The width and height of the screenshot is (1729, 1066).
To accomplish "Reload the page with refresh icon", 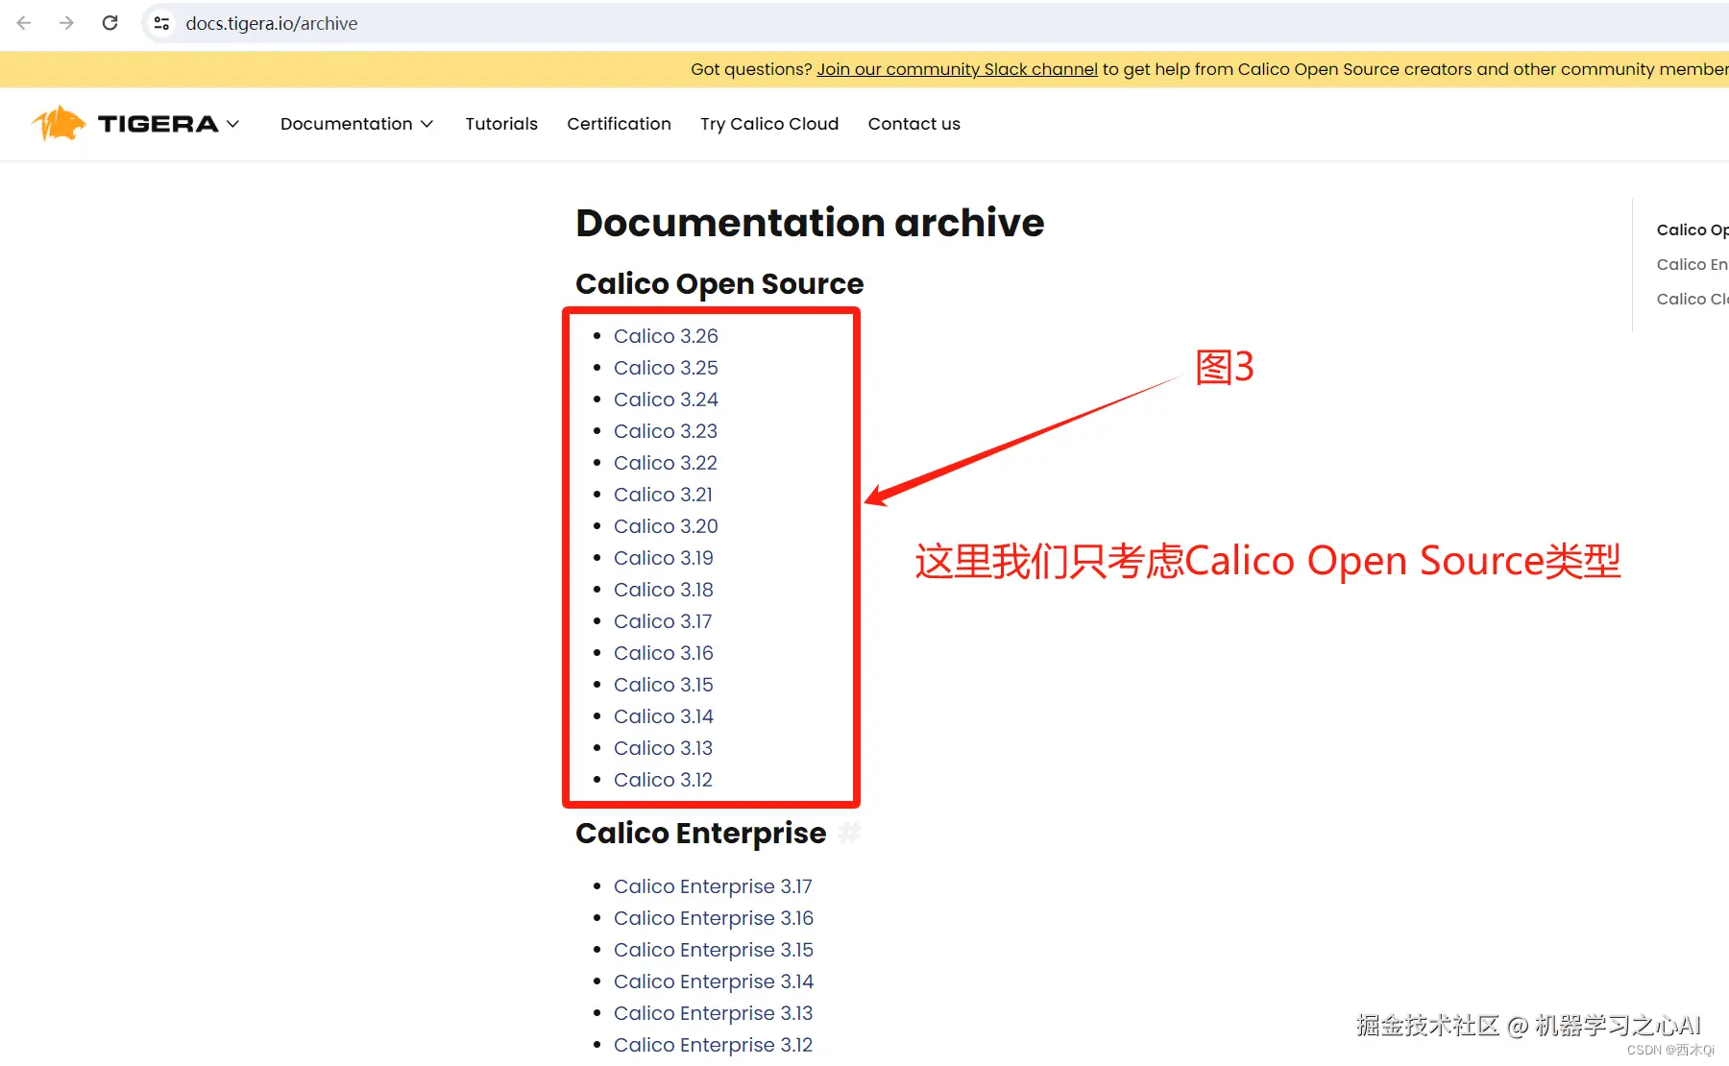I will 110,23.
